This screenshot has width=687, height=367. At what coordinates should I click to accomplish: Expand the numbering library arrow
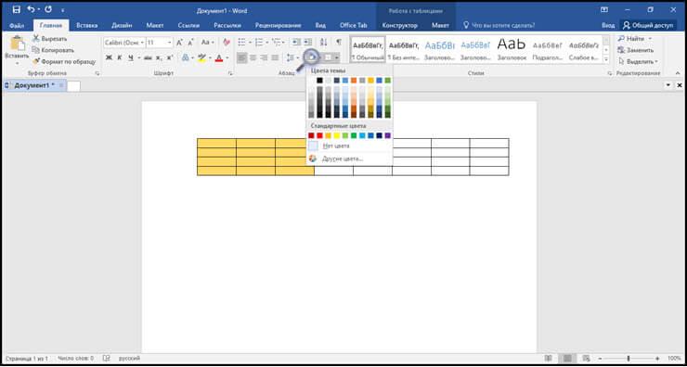coord(266,43)
